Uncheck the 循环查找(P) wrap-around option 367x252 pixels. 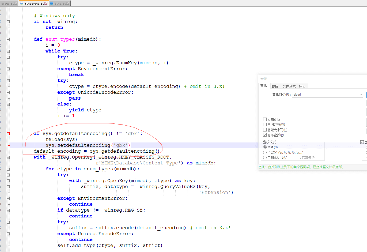tap(265, 135)
